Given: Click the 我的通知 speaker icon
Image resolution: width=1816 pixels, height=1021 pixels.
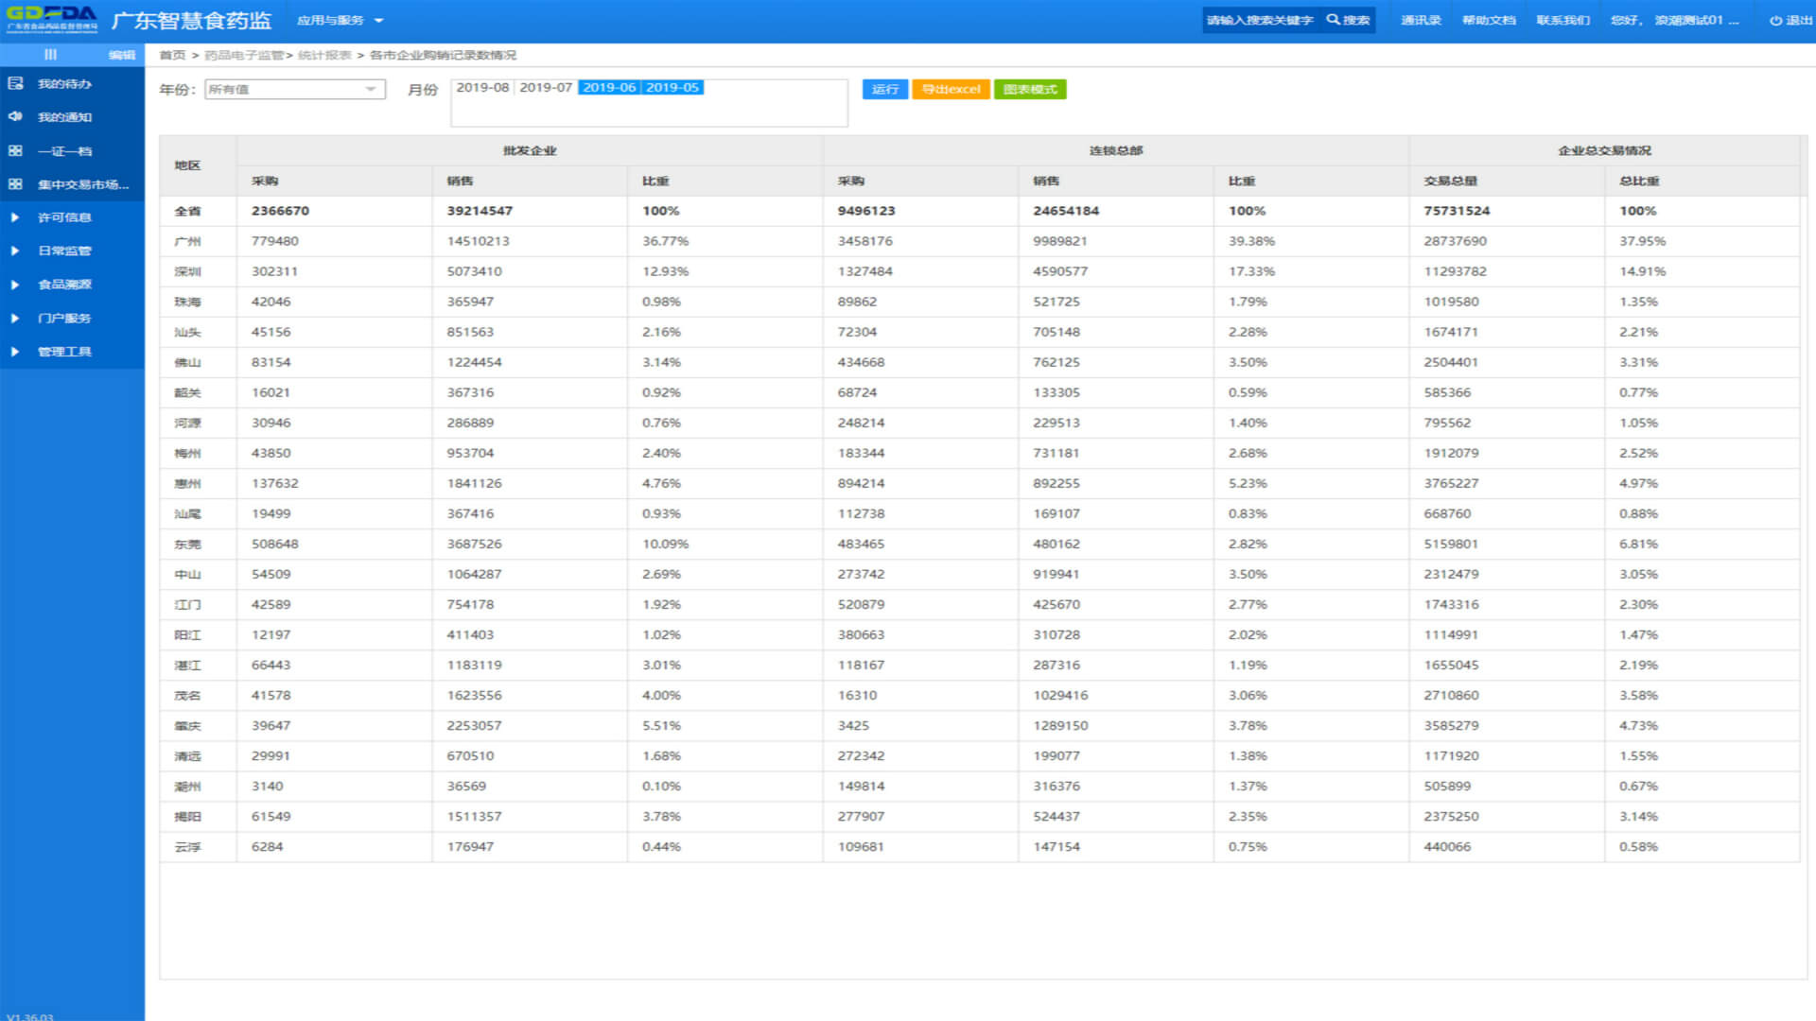Looking at the screenshot, I should [15, 117].
